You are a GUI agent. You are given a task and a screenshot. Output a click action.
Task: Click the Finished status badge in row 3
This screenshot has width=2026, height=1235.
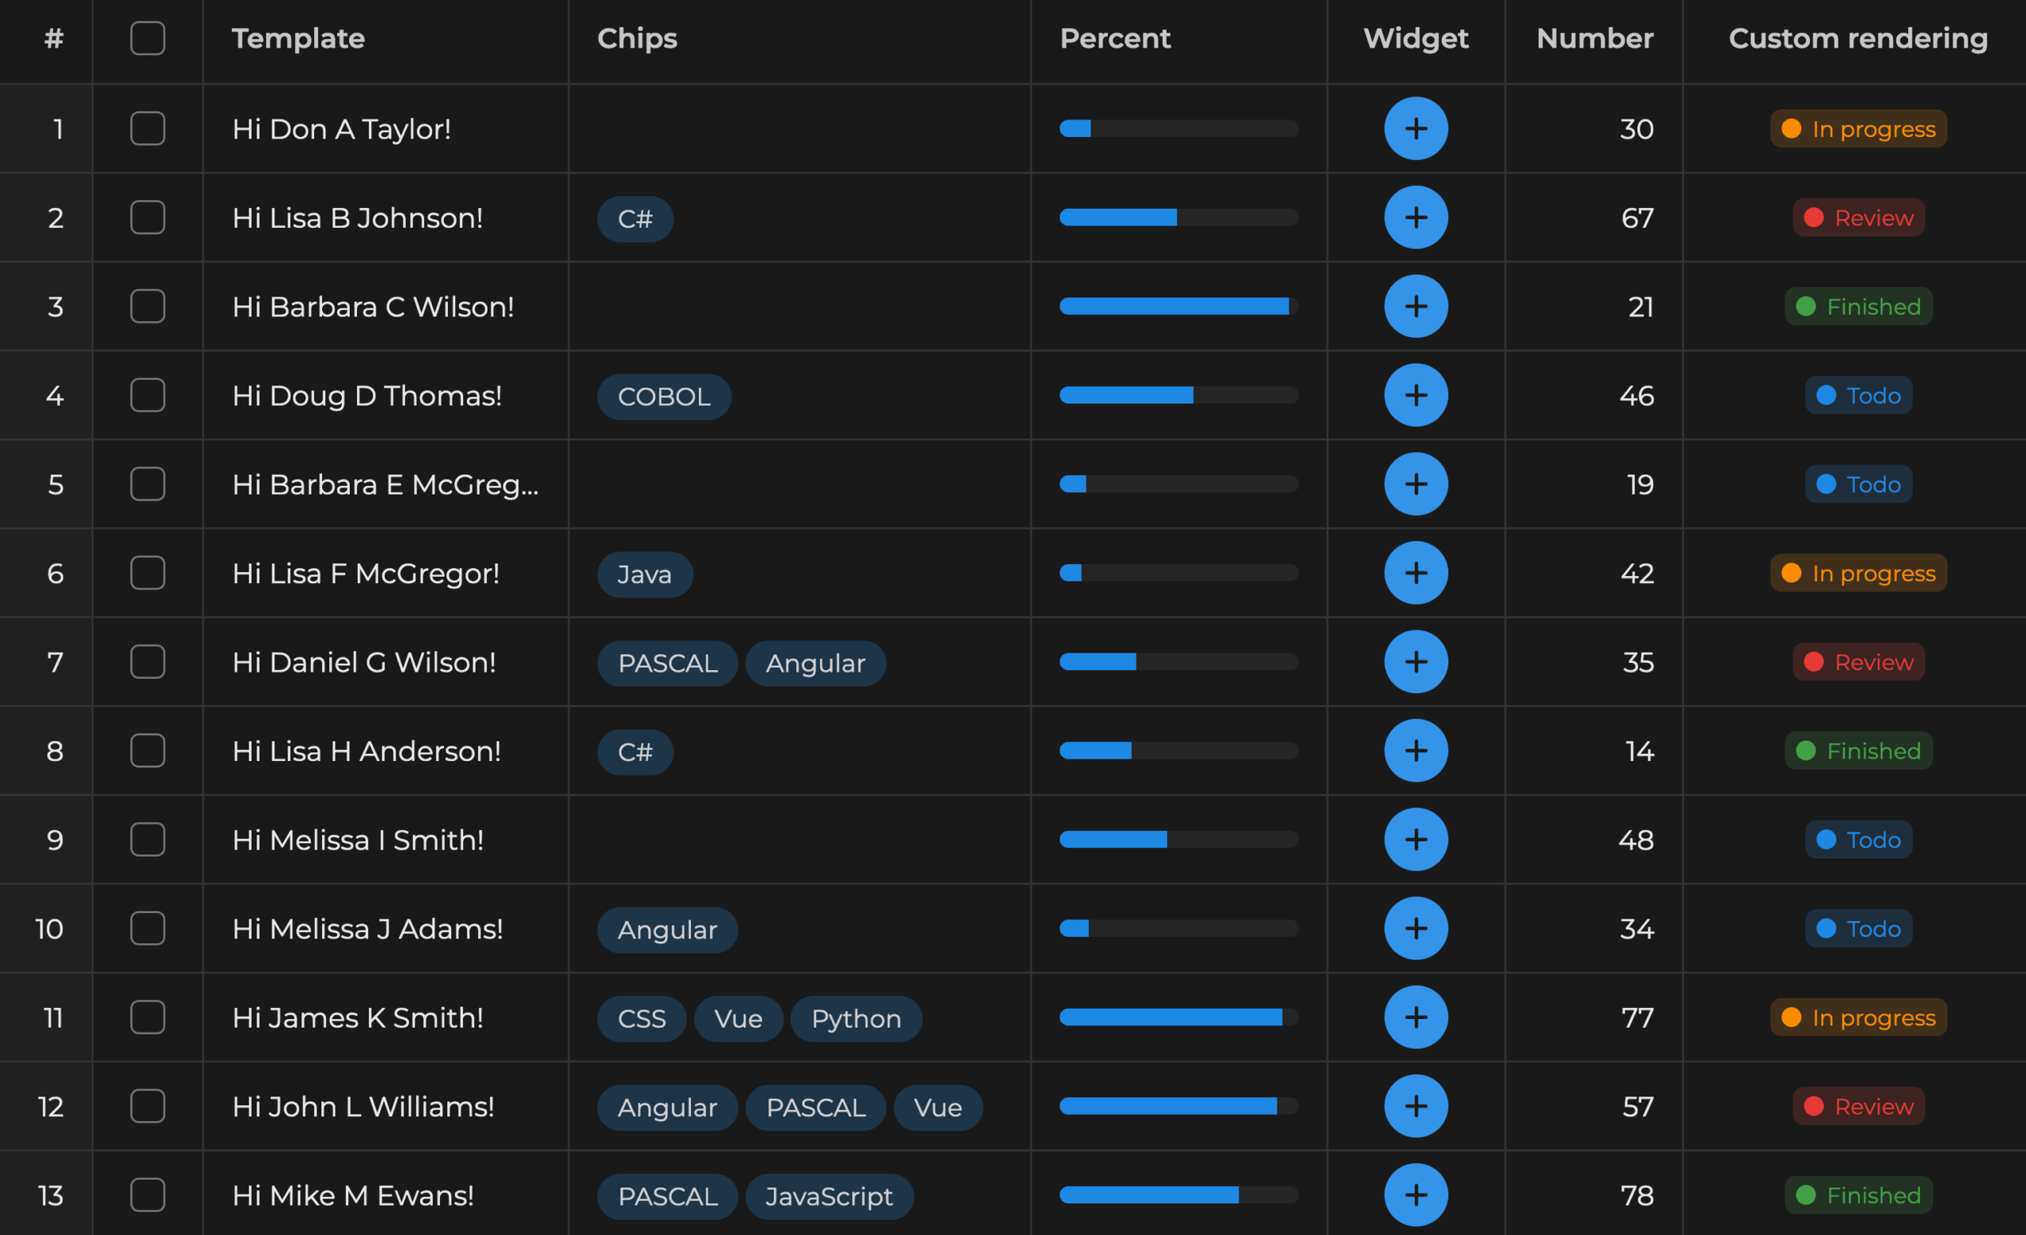[1857, 307]
